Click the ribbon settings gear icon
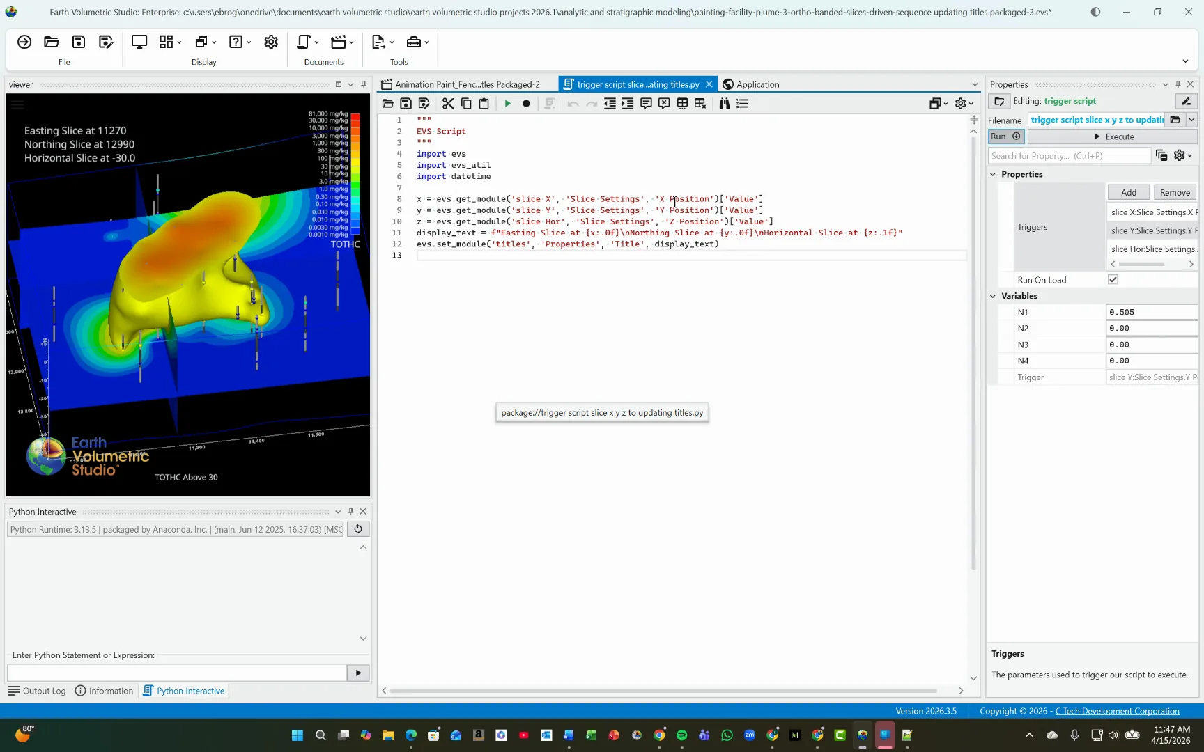The width and height of the screenshot is (1204, 752). pyautogui.click(x=271, y=42)
